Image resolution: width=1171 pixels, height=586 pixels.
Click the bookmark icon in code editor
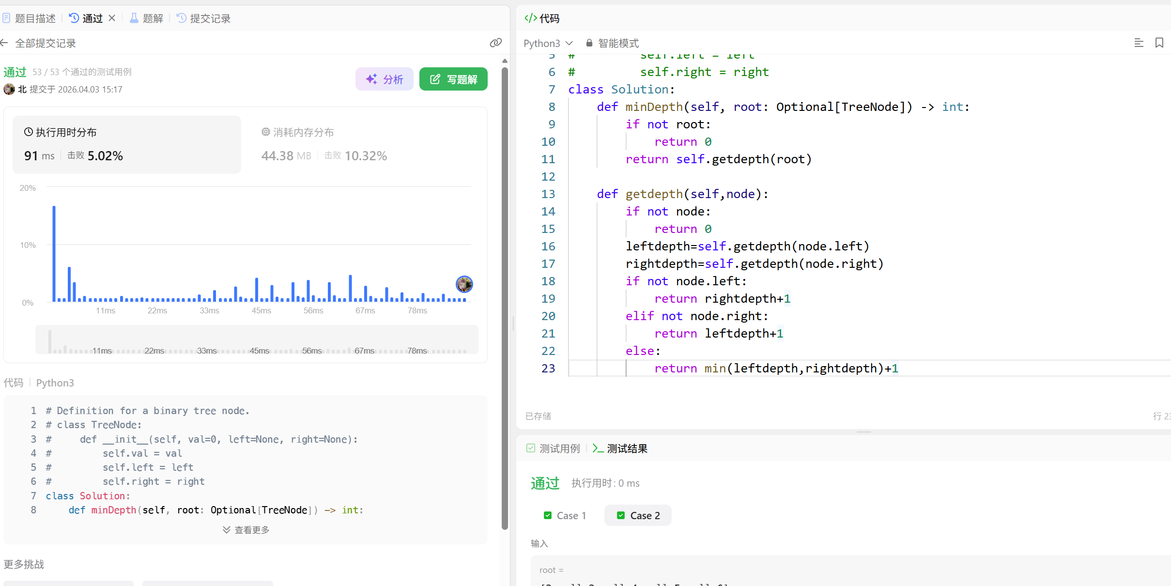[x=1159, y=43]
